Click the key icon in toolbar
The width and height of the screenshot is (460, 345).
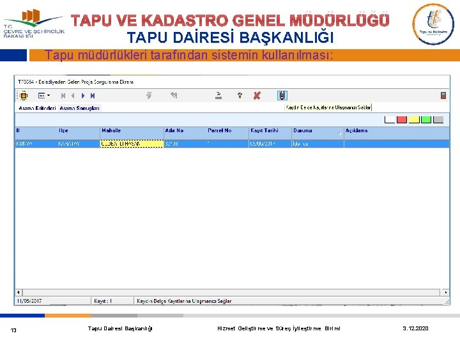[x=240, y=95]
